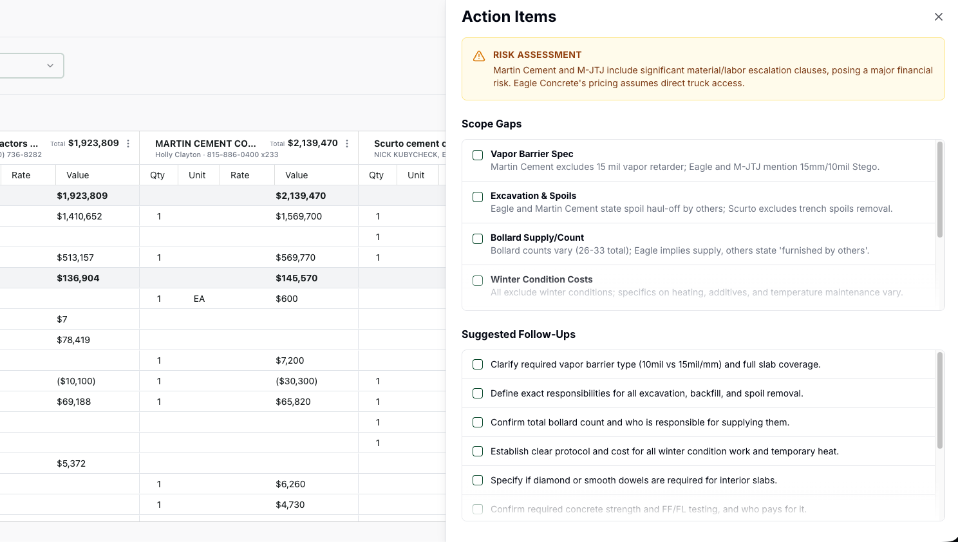Image resolution: width=958 pixels, height=542 pixels.
Task: Click the Suggested Follow-Ups list scrollbar
Action: 939,400
